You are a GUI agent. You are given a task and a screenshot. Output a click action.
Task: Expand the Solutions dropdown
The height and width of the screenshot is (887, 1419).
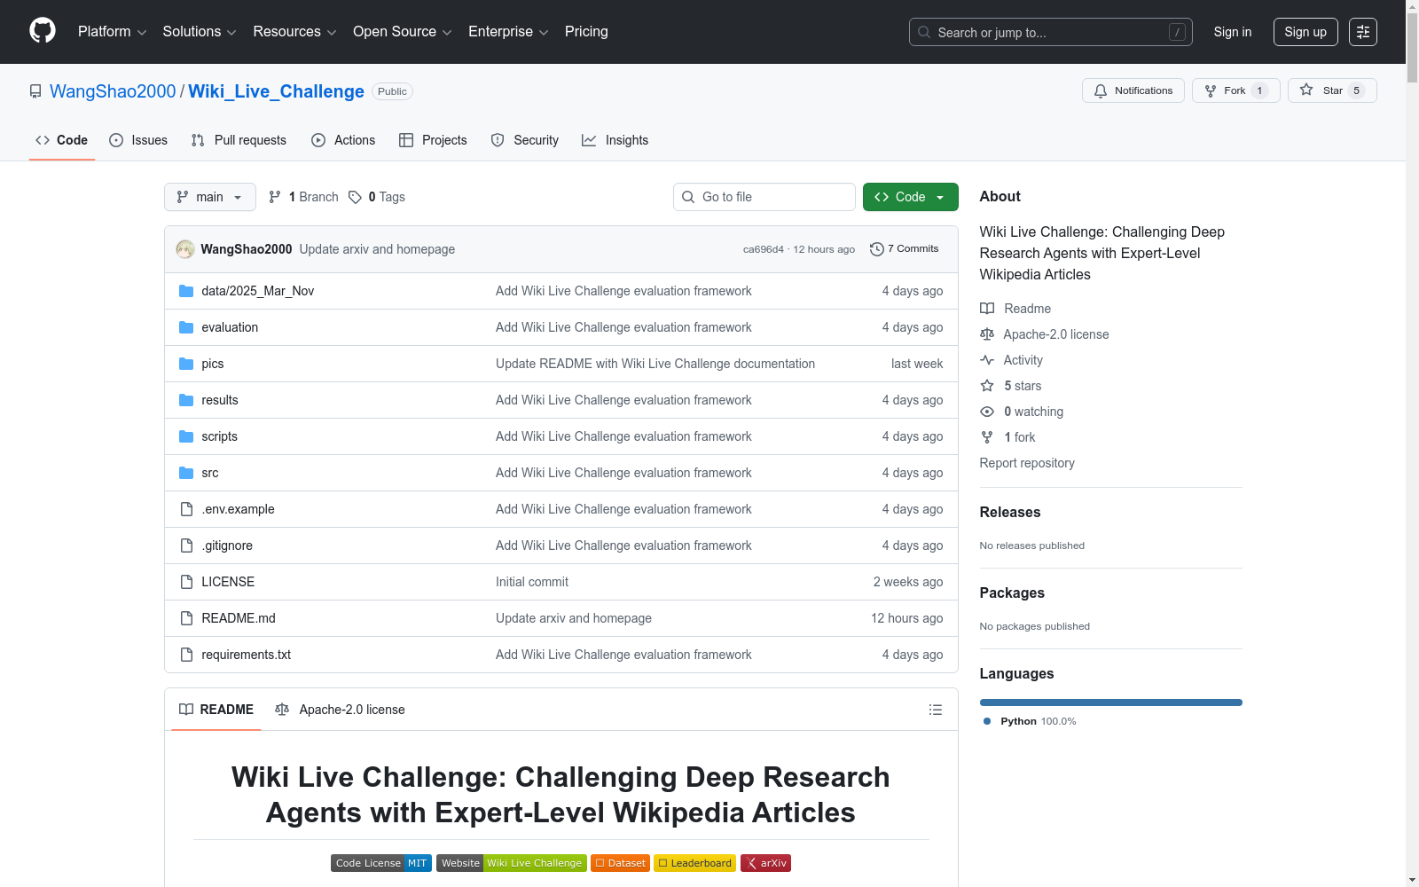click(200, 31)
